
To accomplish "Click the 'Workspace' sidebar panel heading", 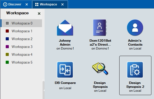I will tap(17, 13).
